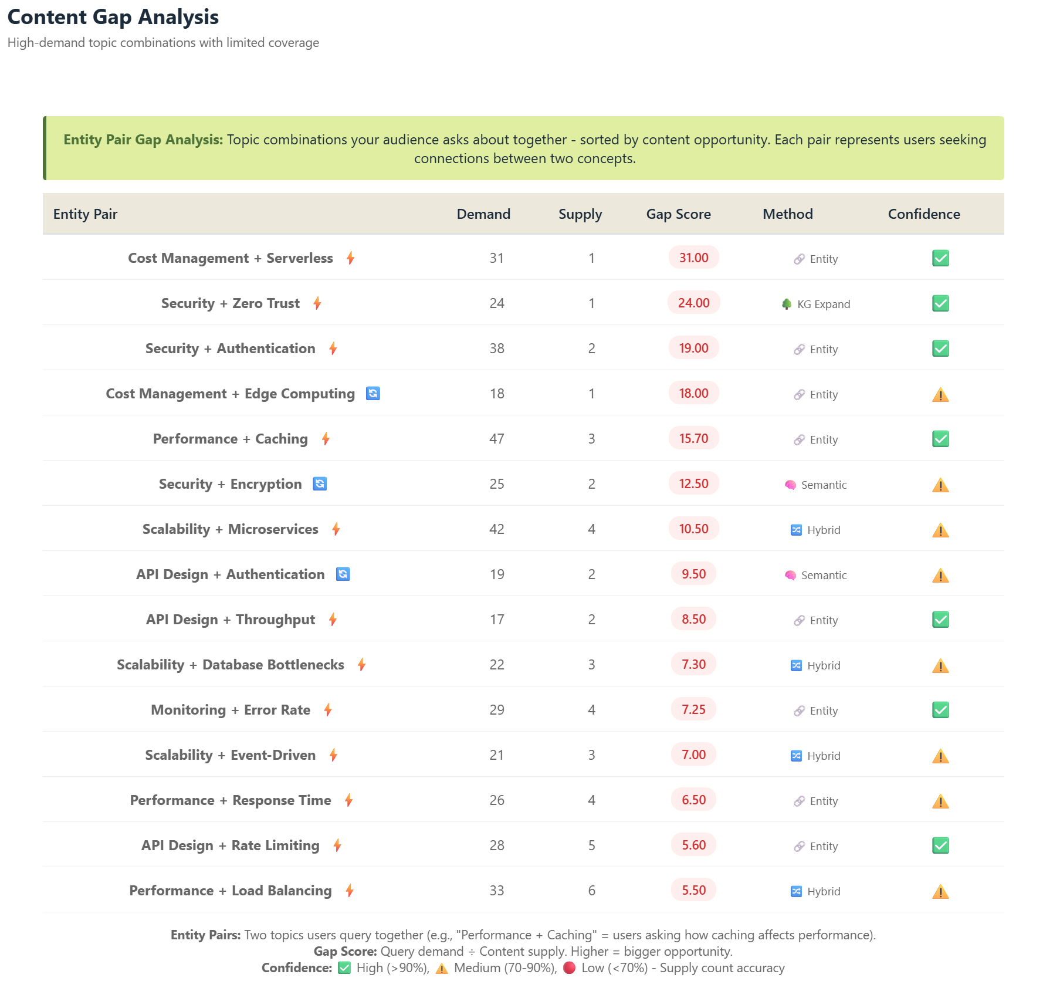
Task: Click the lightning icon beside API Design + Rate Limiting
Action: tap(337, 845)
